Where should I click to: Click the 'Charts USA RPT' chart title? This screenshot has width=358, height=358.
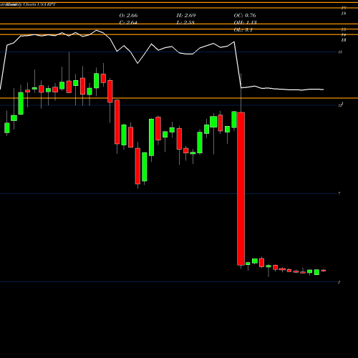click(39, 4)
